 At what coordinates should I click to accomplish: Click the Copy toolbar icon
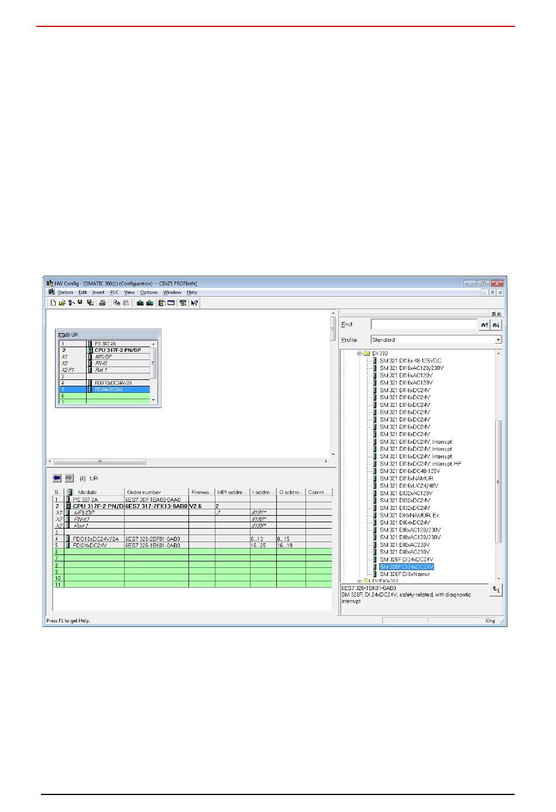pyautogui.click(x=116, y=303)
